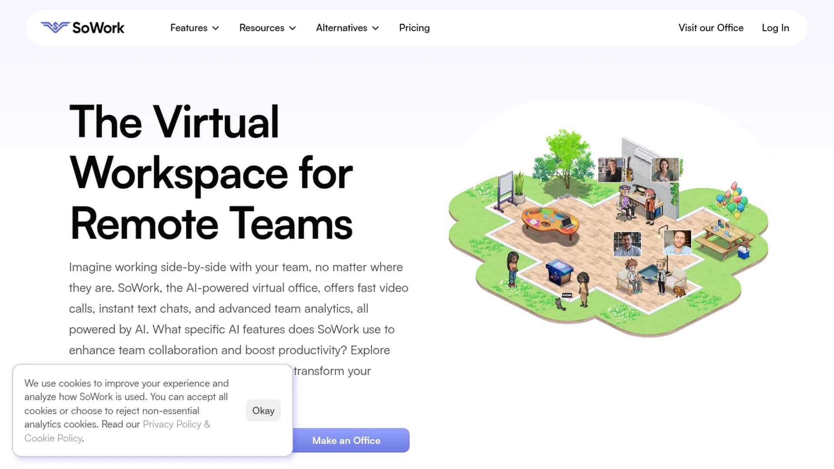The width and height of the screenshot is (834, 469).
Task: Follow the Visit our Office link
Action: click(x=711, y=28)
